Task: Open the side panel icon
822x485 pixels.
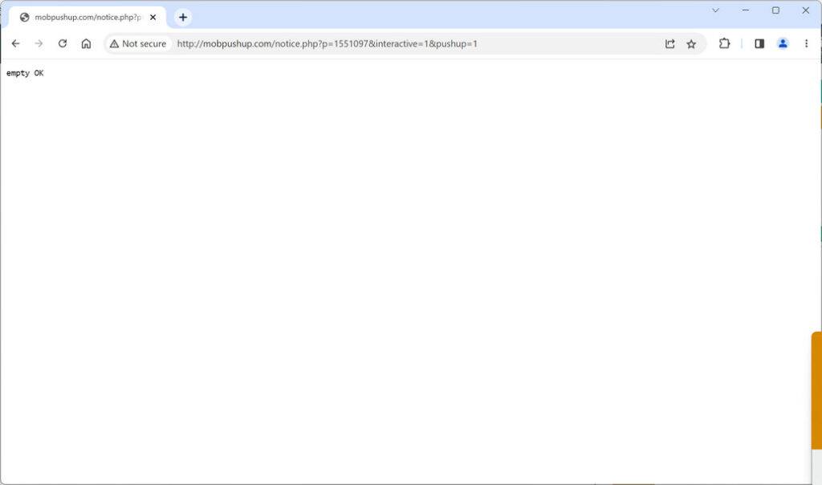Action: [759, 43]
